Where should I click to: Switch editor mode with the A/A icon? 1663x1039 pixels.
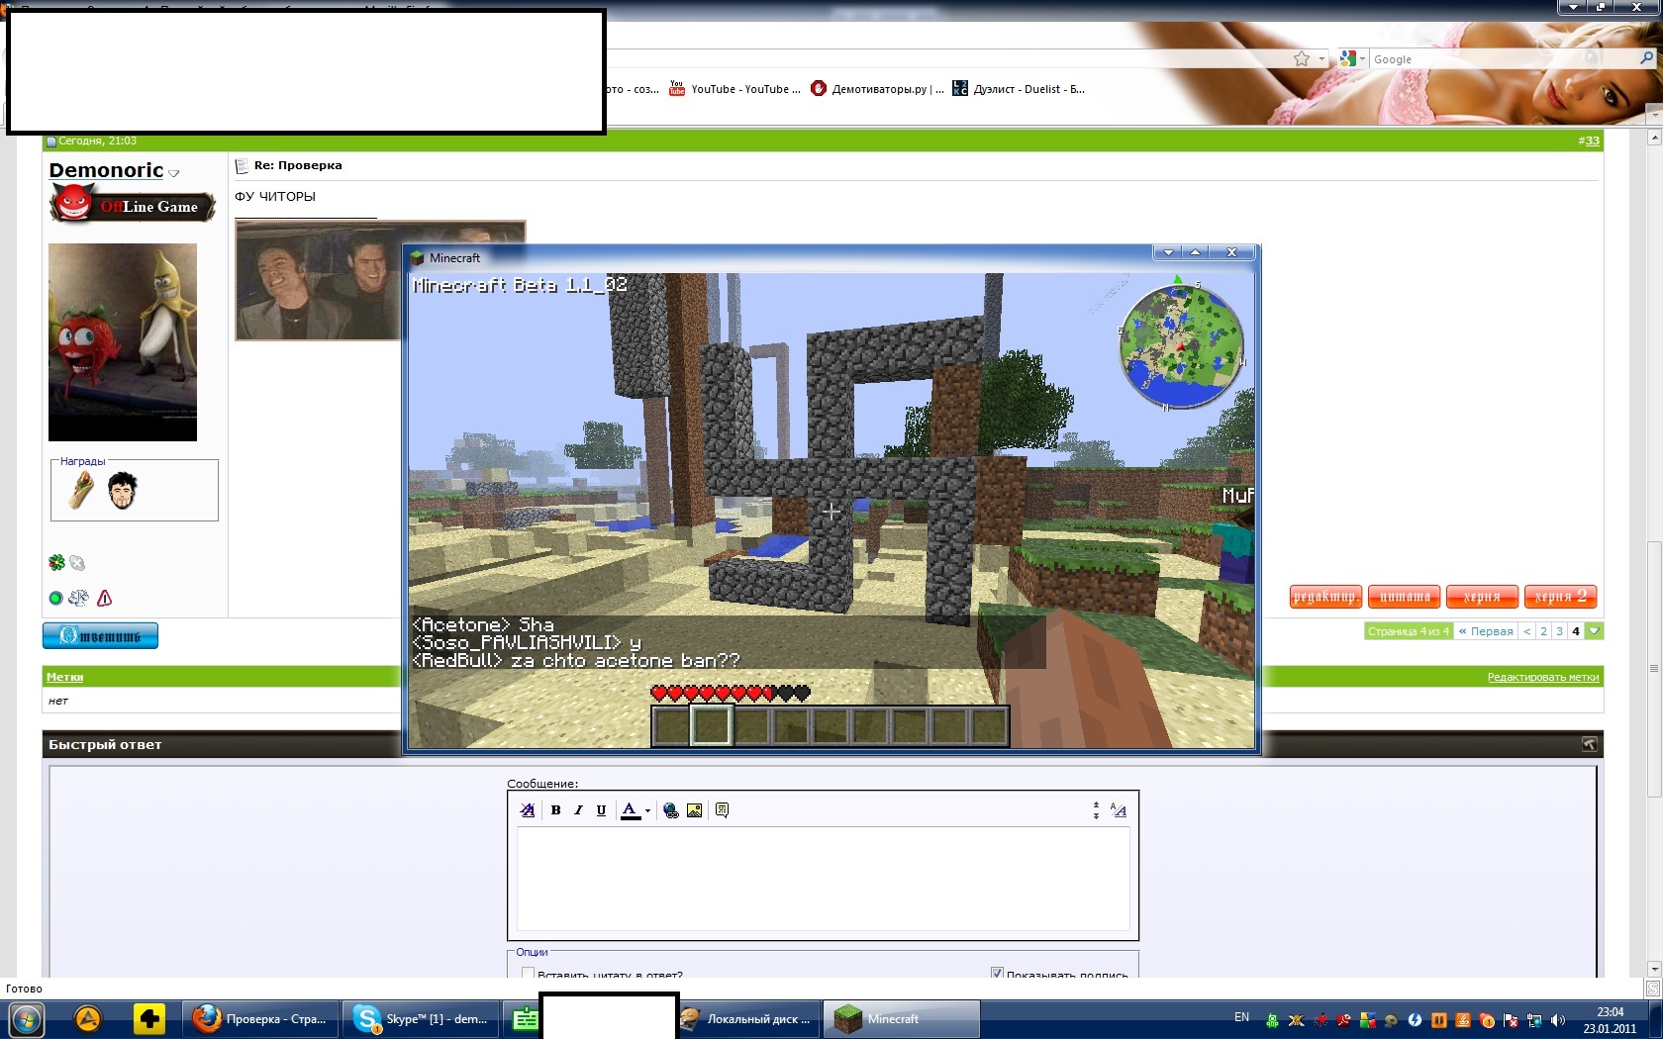coord(1119,810)
